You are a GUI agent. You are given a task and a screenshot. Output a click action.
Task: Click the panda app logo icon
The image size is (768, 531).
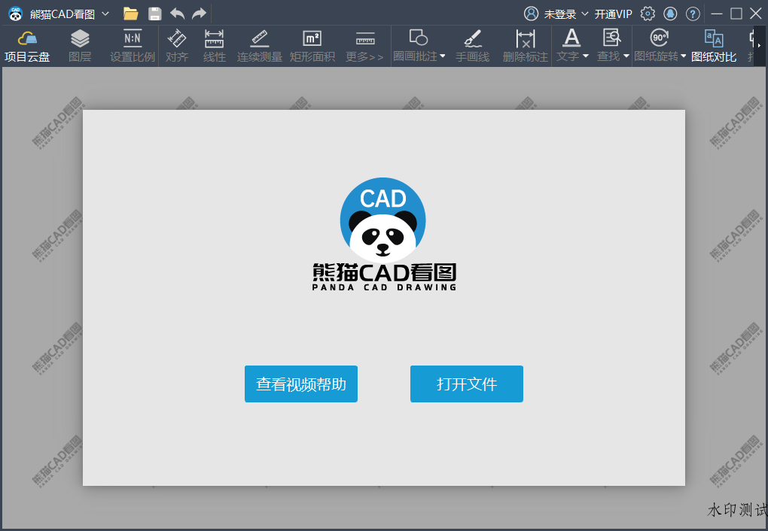pos(16,14)
